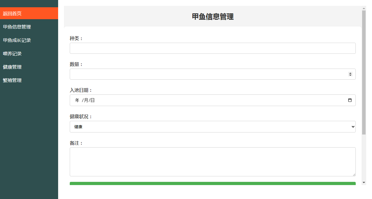372x199 pixels.
Task: Switch to 繁殖管理 section
Action: [29, 80]
